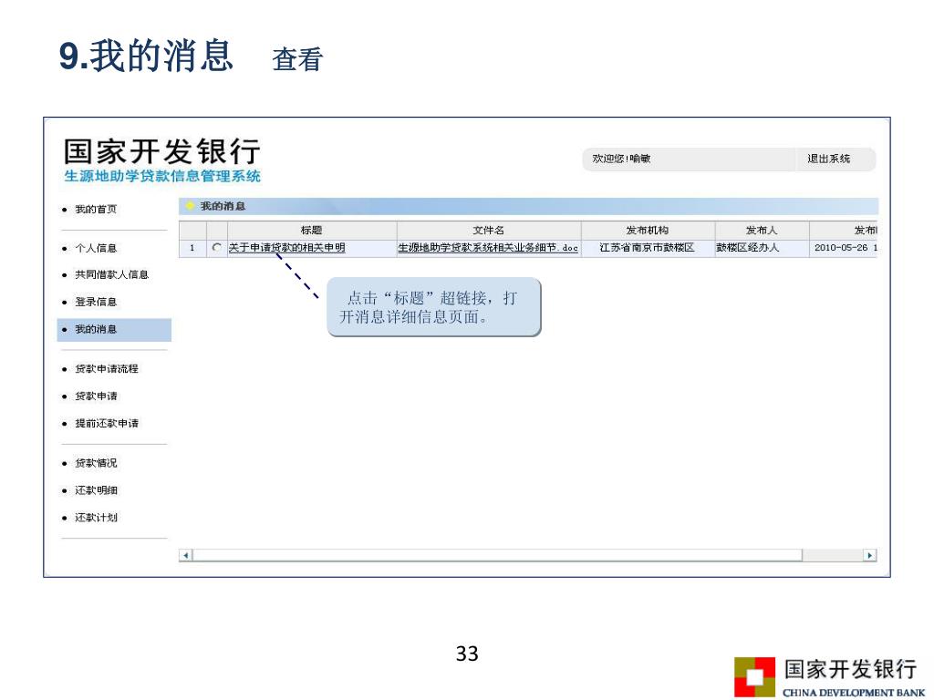The image size is (934, 700).
Task: Click the yellow icon beside 我的消息 header
Action: tap(191, 206)
